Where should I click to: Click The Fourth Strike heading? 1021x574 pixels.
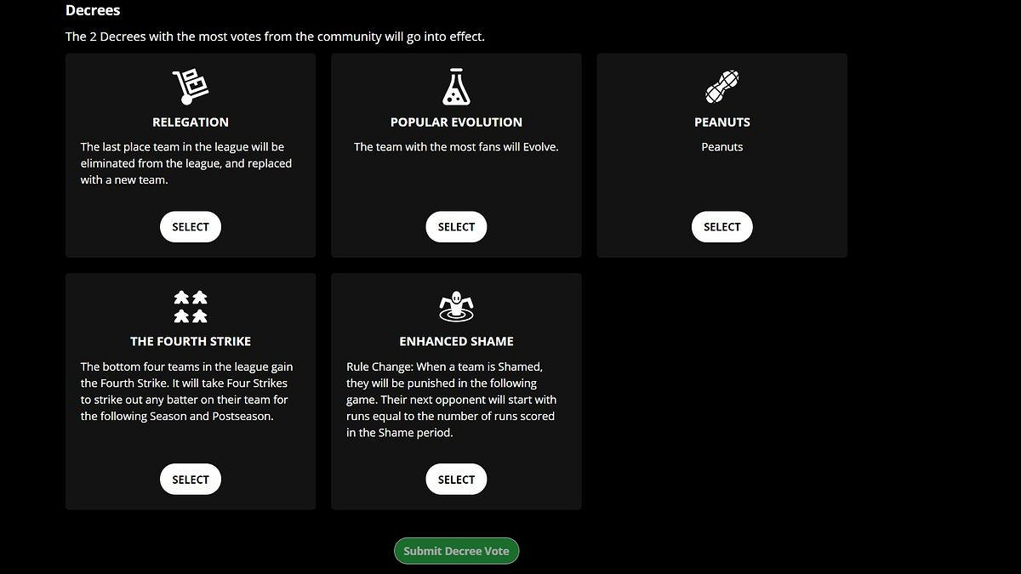191,342
